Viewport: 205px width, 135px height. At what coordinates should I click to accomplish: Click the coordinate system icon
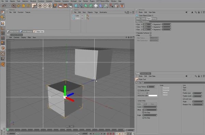pos(55,6)
